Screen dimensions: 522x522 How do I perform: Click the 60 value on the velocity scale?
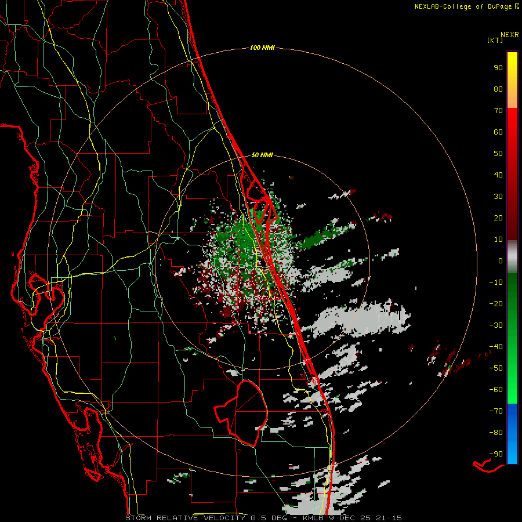(x=498, y=132)
